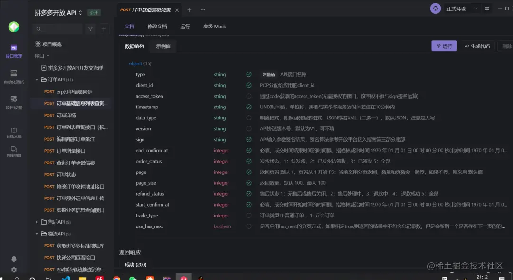Open the 在线文档 sidebar icon
The image size is (513, 280).
(14, 133)
